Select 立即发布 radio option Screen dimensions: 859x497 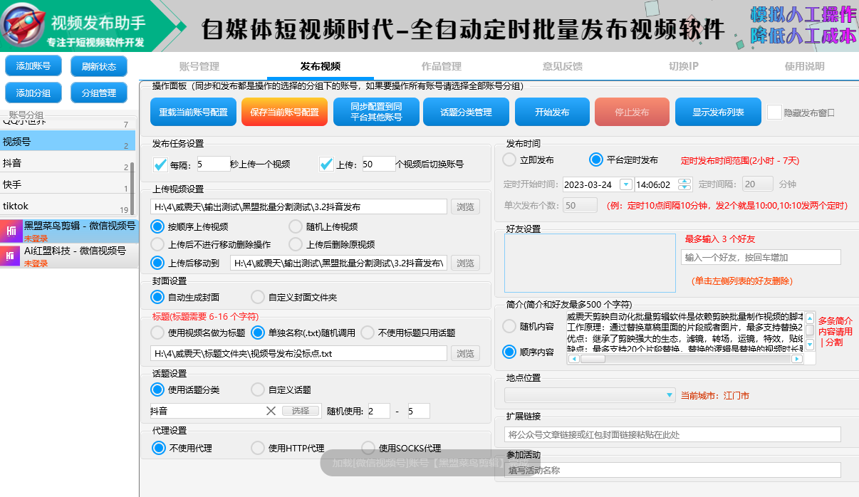[510, 159]
